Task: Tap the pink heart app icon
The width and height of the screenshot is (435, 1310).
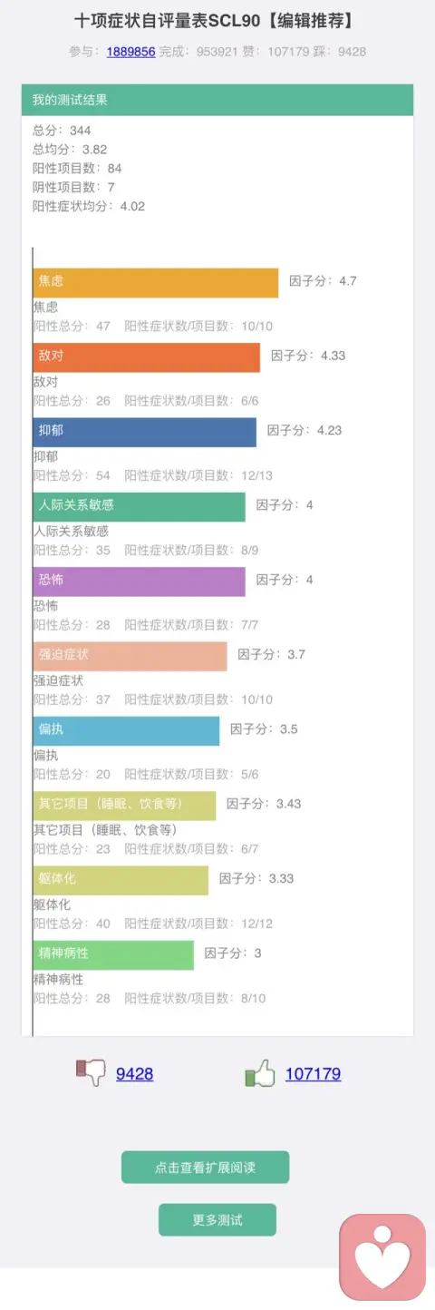Action: click(382, 1257)
